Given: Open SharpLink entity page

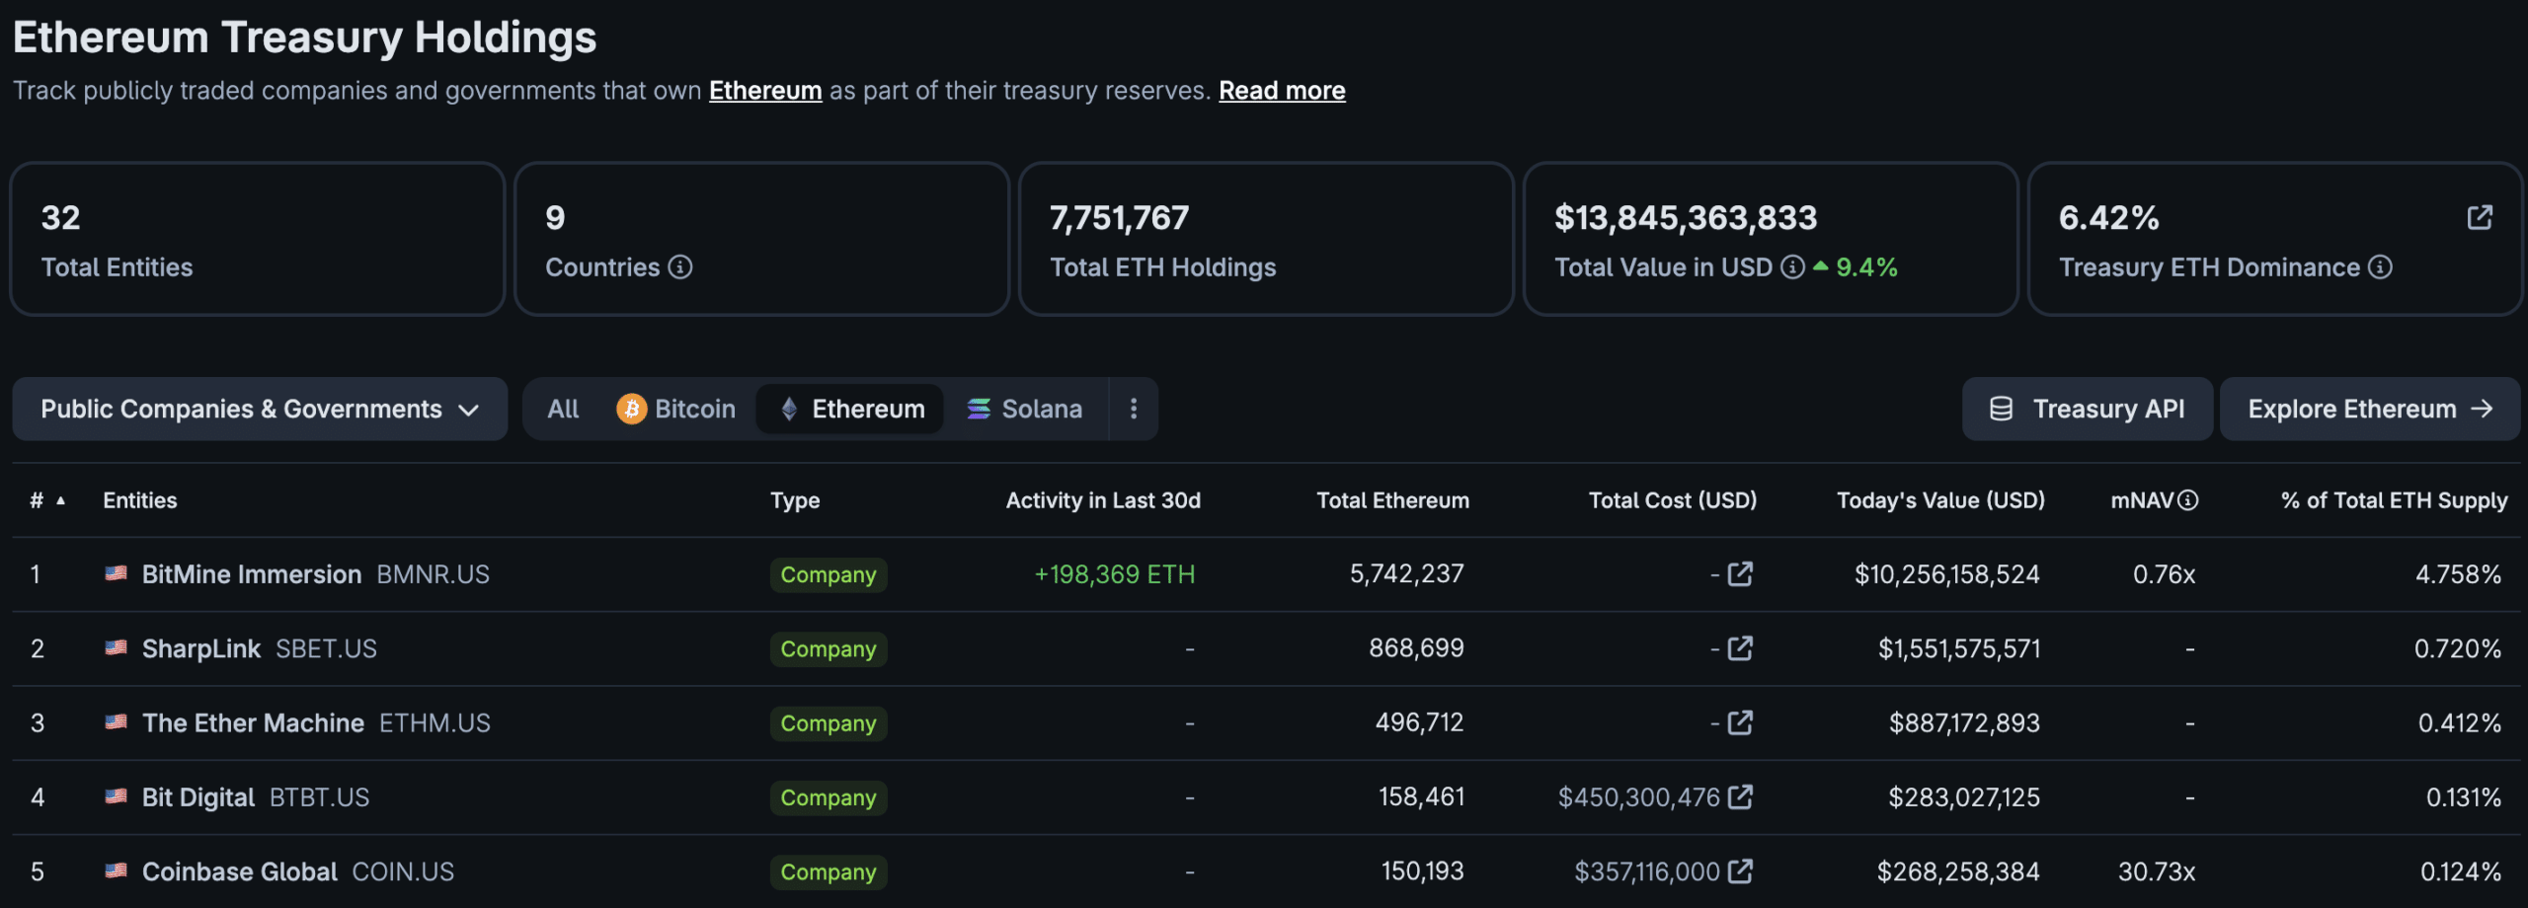Looking at the screenshot, I should tap(201, 648).
